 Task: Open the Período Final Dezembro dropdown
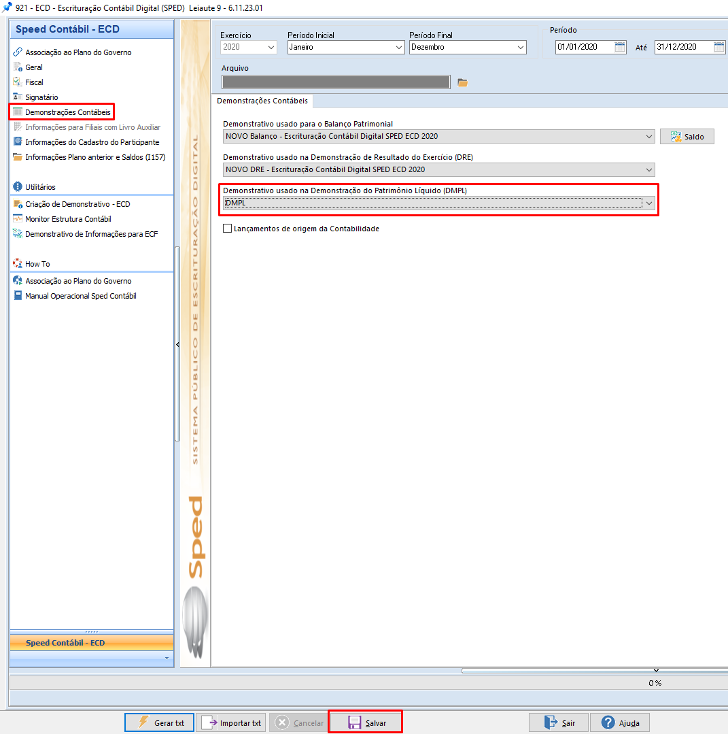[520, 48]
